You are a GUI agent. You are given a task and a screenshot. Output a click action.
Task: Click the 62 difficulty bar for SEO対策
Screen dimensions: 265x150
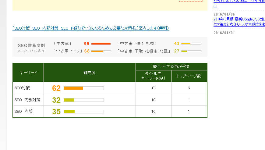tap(83, 88)
